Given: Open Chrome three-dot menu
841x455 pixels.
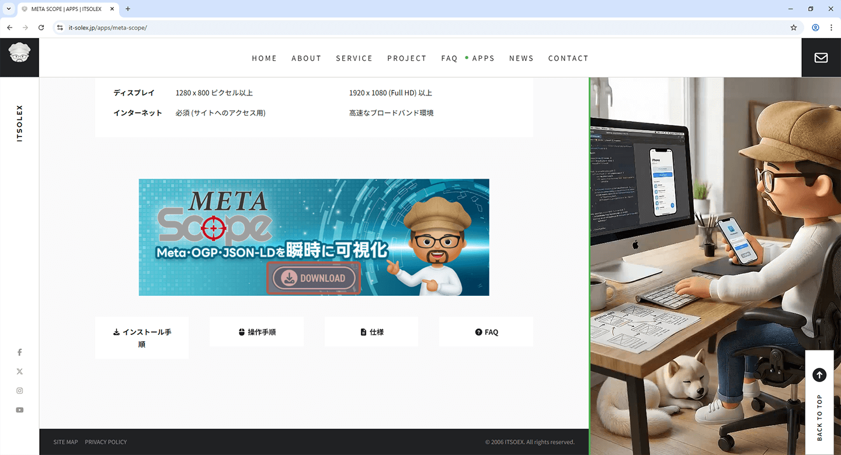Looking at the screenshot, I should tap(831, 27).
